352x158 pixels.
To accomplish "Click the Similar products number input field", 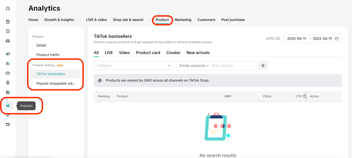I will 232,66.
